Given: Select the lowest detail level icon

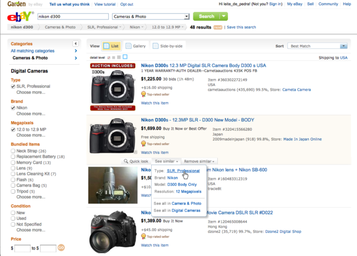Looking at the screenshot, I should 109,58.
